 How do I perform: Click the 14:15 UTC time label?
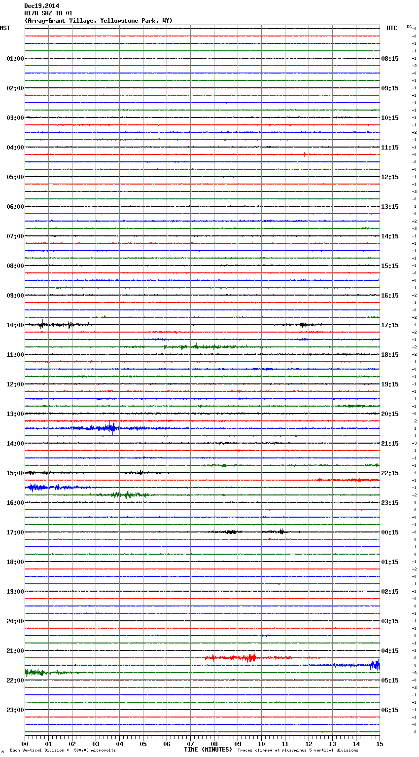pyautogui.click(x=390, y=236)
